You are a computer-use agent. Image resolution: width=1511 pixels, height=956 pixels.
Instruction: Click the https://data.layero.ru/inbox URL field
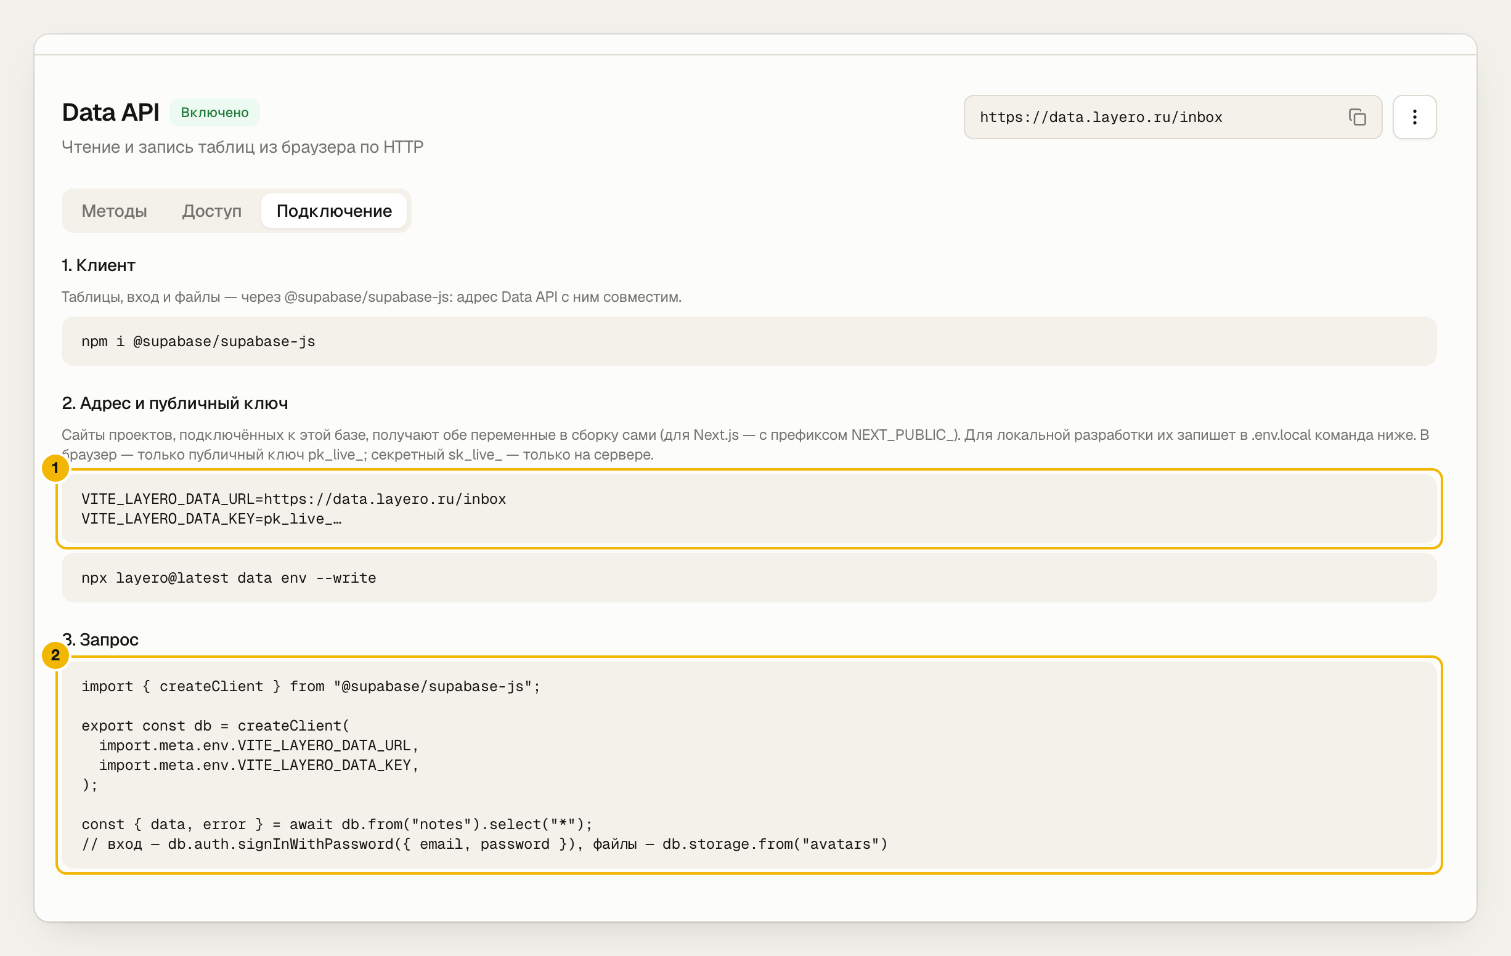[x=1172, y=117]
